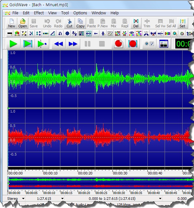Click the scissor-like crossed lines effect icon
Screen dimensions: 194x208
click(146, 34)
